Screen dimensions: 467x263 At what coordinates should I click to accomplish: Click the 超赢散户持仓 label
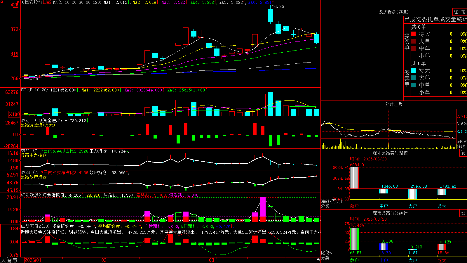pyautogui.click(x=34, y=177)
